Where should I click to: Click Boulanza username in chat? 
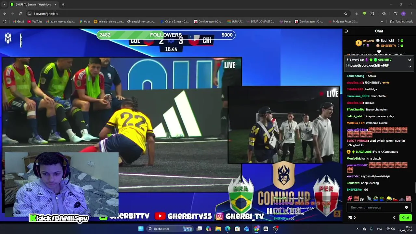[x=353, y=183]
